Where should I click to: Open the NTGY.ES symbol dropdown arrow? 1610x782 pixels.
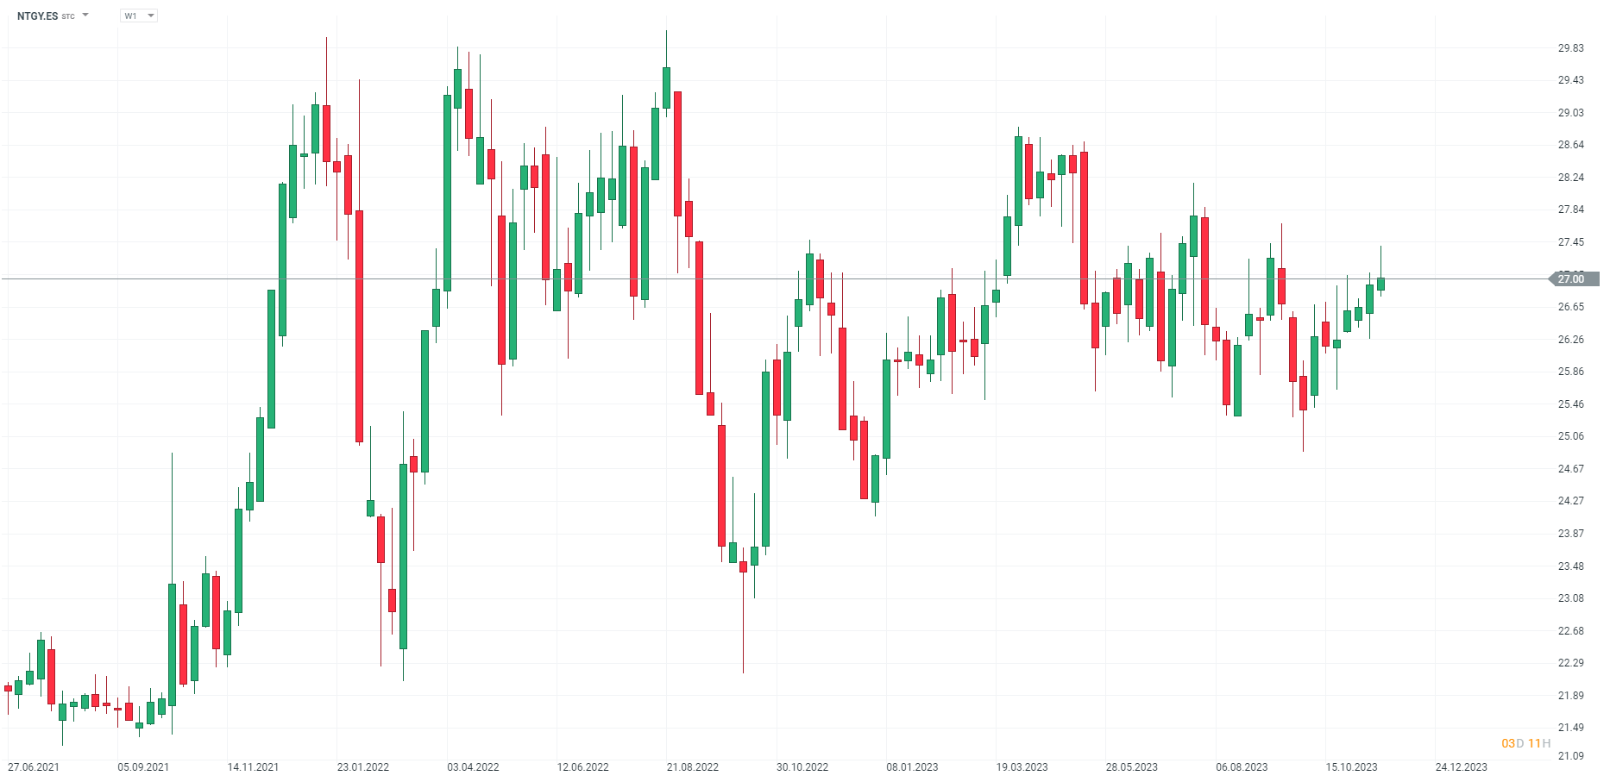pyautogui.click(x=85, y=16)
